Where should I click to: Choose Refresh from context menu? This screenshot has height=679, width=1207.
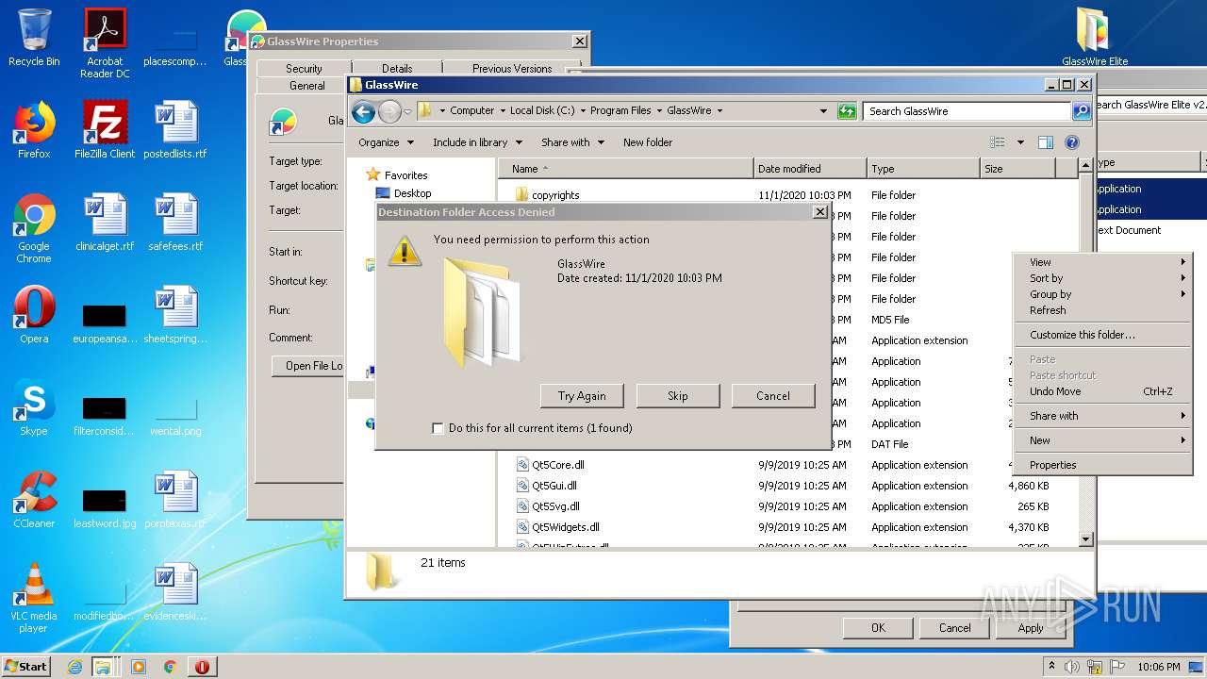click(x=1104, y=310)
